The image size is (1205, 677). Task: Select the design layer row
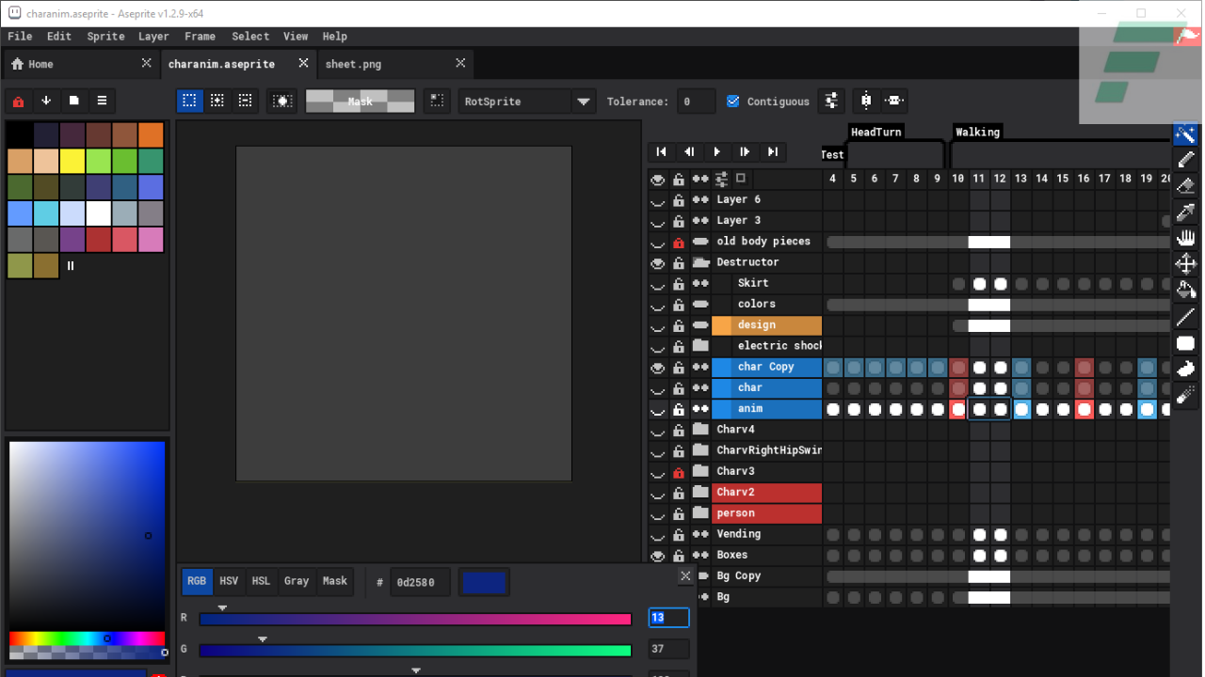766,325
